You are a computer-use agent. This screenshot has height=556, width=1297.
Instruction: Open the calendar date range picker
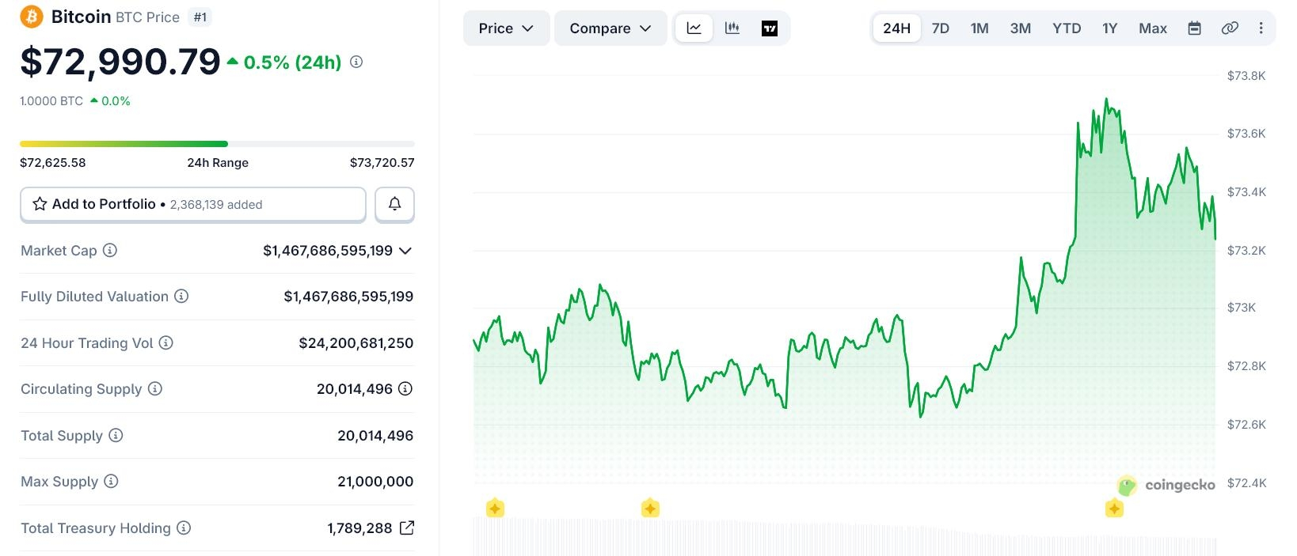click(1195, 28)
